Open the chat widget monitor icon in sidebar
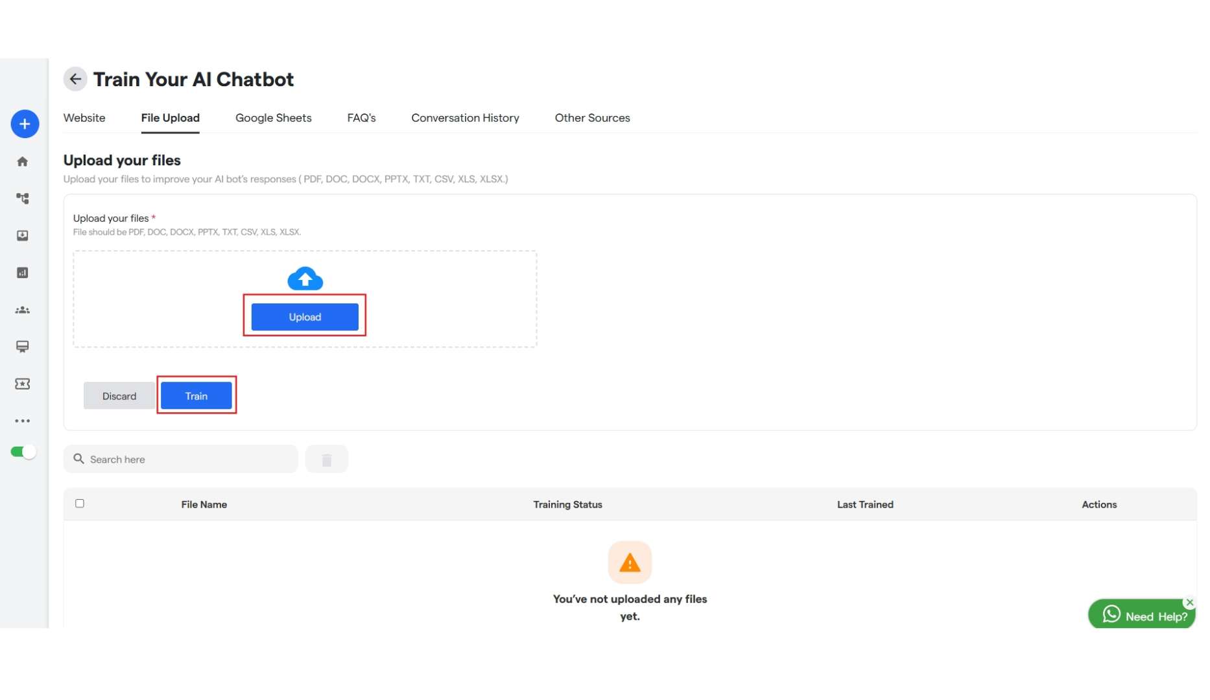Image resolution: width=1210 pixels, height=700 pixels. (23, 347)
